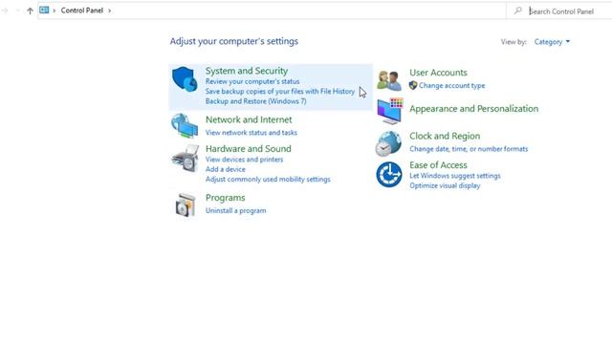Image resolution: width=612 pixels, height=344 pixels.
Task: Click Appearance and Personalization monitor icon
Action: (x=389, y=111)
